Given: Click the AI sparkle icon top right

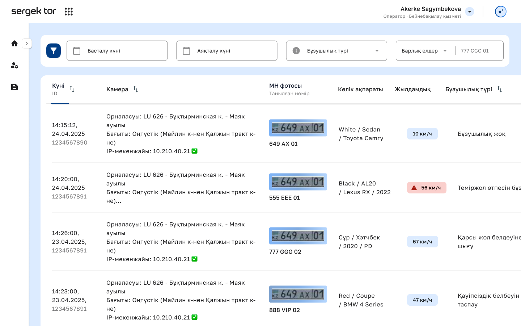Looking at the screenshot, I should [x=500, y=12].
